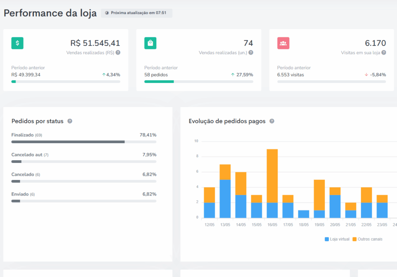Viewport: 397px width, 277px height.
Task: Click the sales revenue green progress bar
Action: click(x=66, y=81)
